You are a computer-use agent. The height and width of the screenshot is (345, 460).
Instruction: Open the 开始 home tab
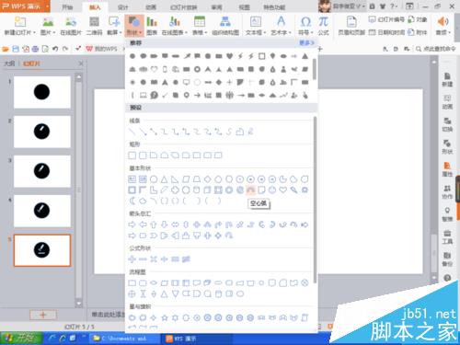pos(67,7)
